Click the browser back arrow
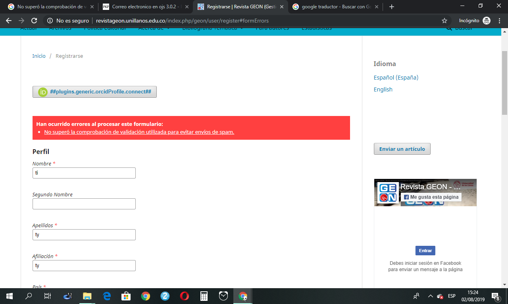The height and width of the screenshot is (304, 508). coord(9,21)
